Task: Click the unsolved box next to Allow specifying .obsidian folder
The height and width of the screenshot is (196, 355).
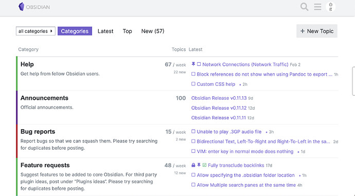Action: click(193, 175)
